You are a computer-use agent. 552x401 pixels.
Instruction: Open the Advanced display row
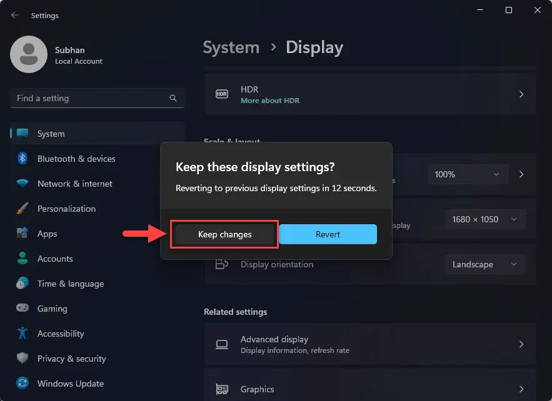[370, 344]
